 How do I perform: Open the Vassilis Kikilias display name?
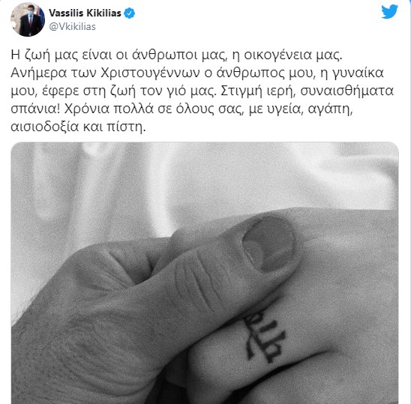click(x=85, y=13)
